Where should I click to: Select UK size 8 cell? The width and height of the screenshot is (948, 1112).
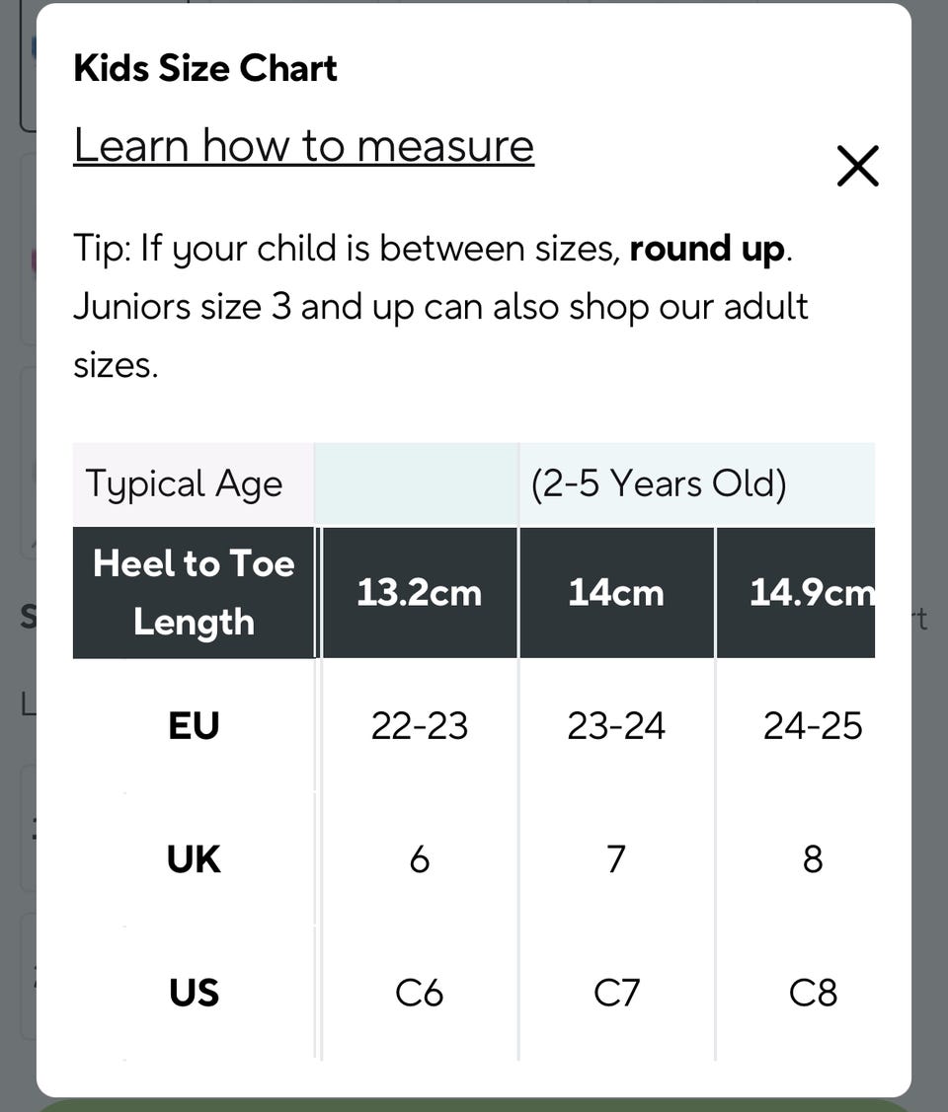tap(813, 859)
